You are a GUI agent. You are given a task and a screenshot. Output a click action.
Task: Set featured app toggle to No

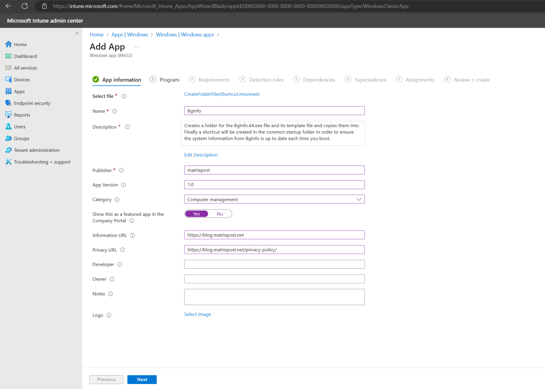[x=220, y=214]
